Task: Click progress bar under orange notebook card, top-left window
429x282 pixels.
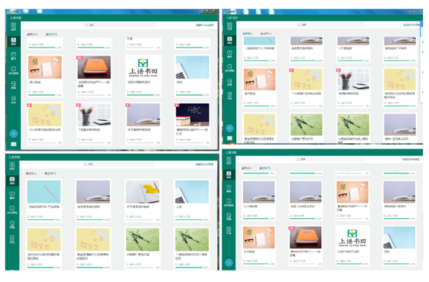Action: coord(91,95)
